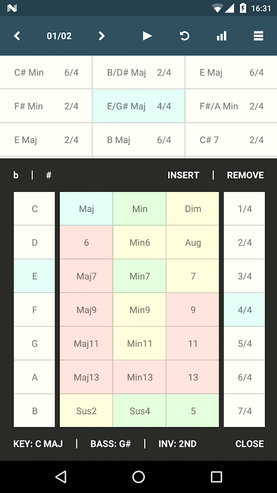Open the hamburger menu icon
This screenshot has height=493, width=277.
[258, 36]
